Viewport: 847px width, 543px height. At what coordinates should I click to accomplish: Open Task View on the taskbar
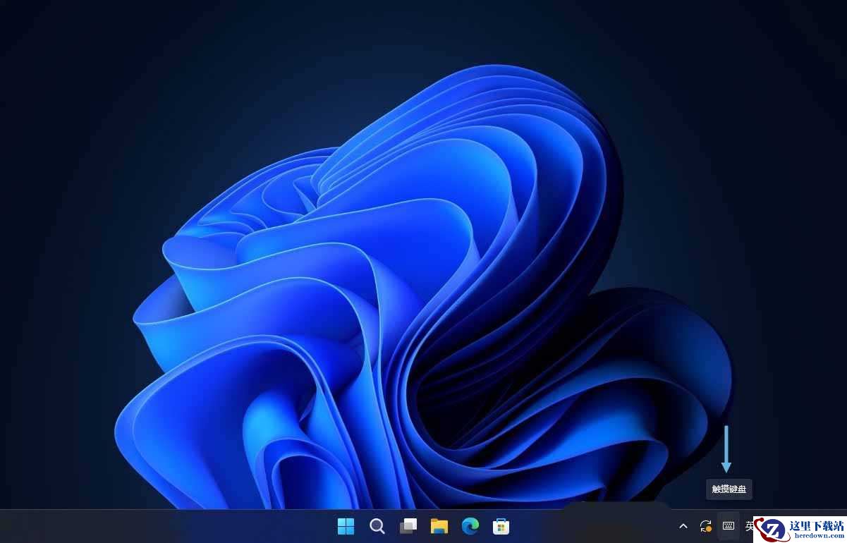(408, 526)
